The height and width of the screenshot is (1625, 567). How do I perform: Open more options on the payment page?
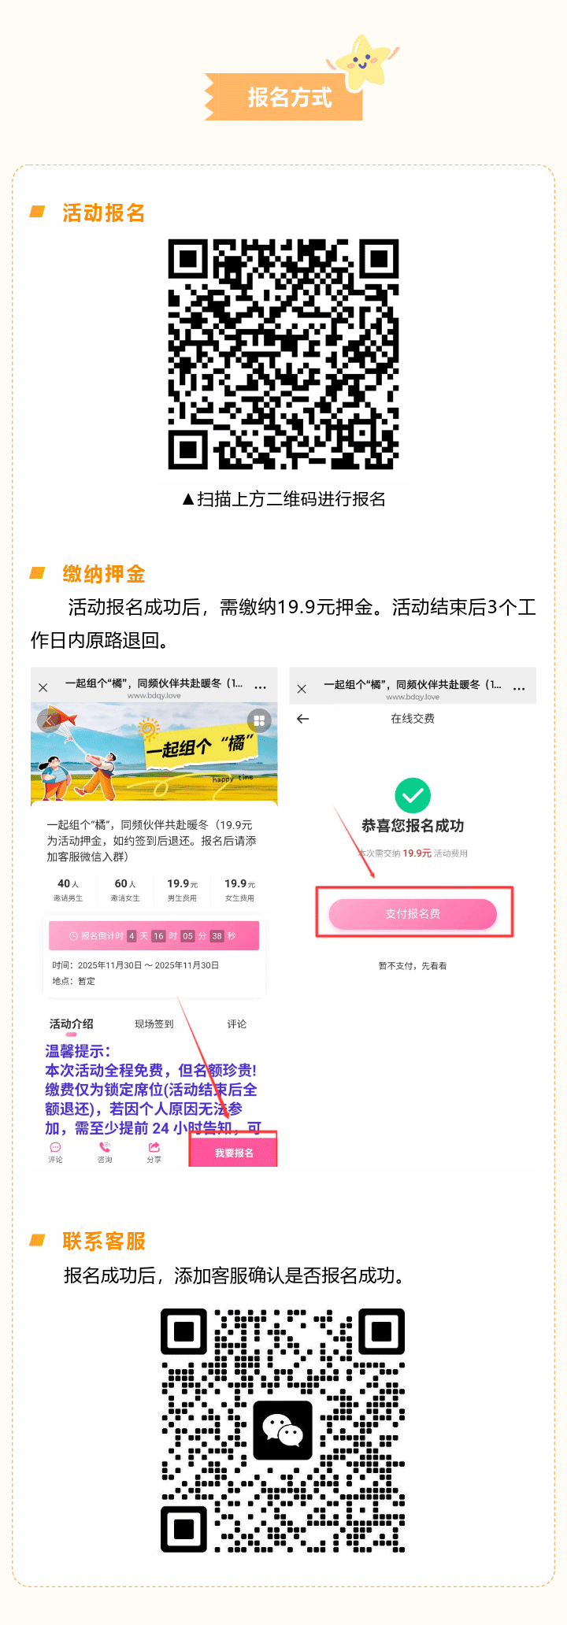click(519, 688)
